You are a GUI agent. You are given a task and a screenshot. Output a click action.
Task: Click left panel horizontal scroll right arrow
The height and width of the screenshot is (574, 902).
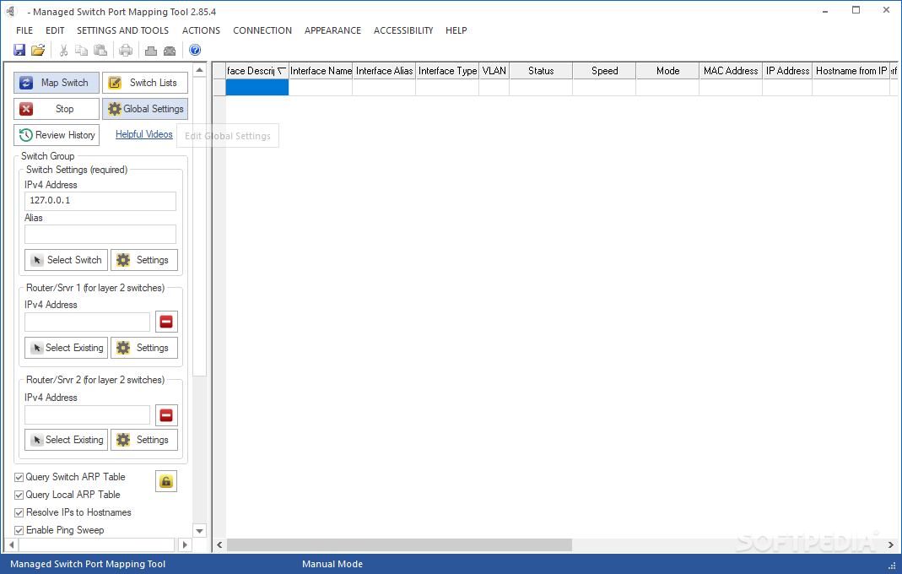(185, 544)
